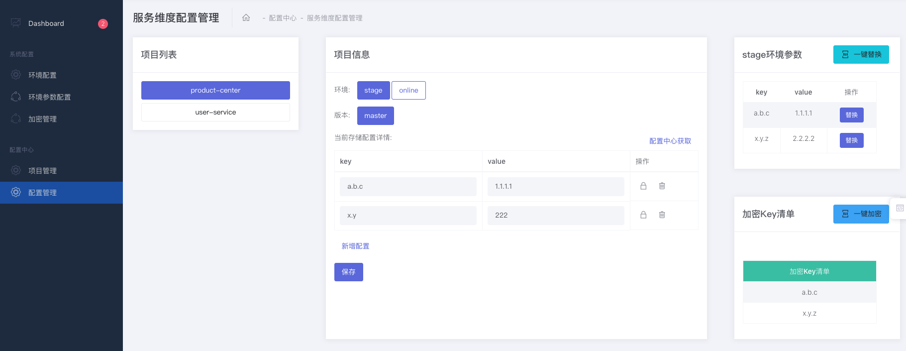This screenshot has width=906, height=351.
Task: Click the 2.2.2.2 value in stage parameters
Action: 804,138
